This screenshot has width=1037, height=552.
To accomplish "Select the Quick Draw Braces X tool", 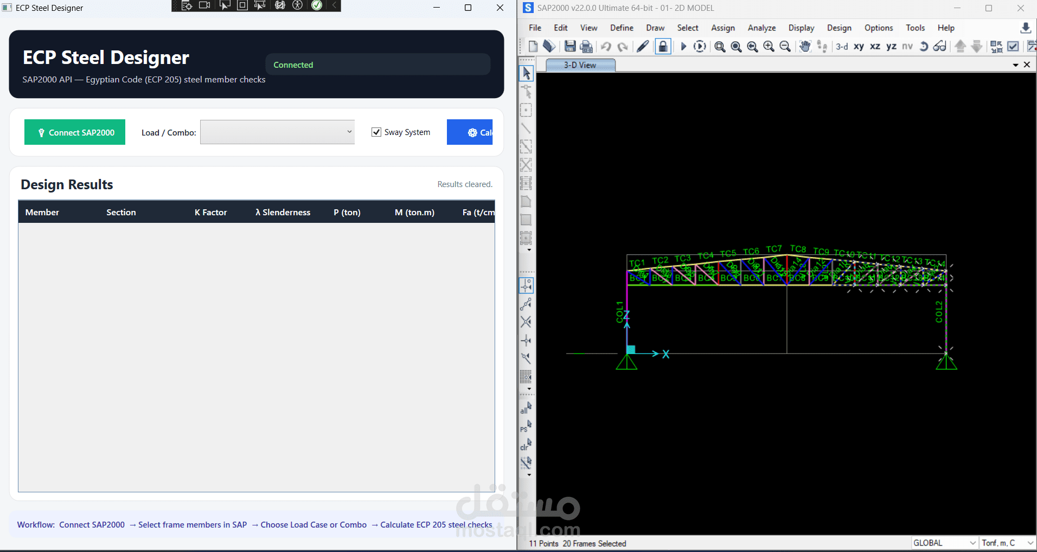I will (526, 165).
